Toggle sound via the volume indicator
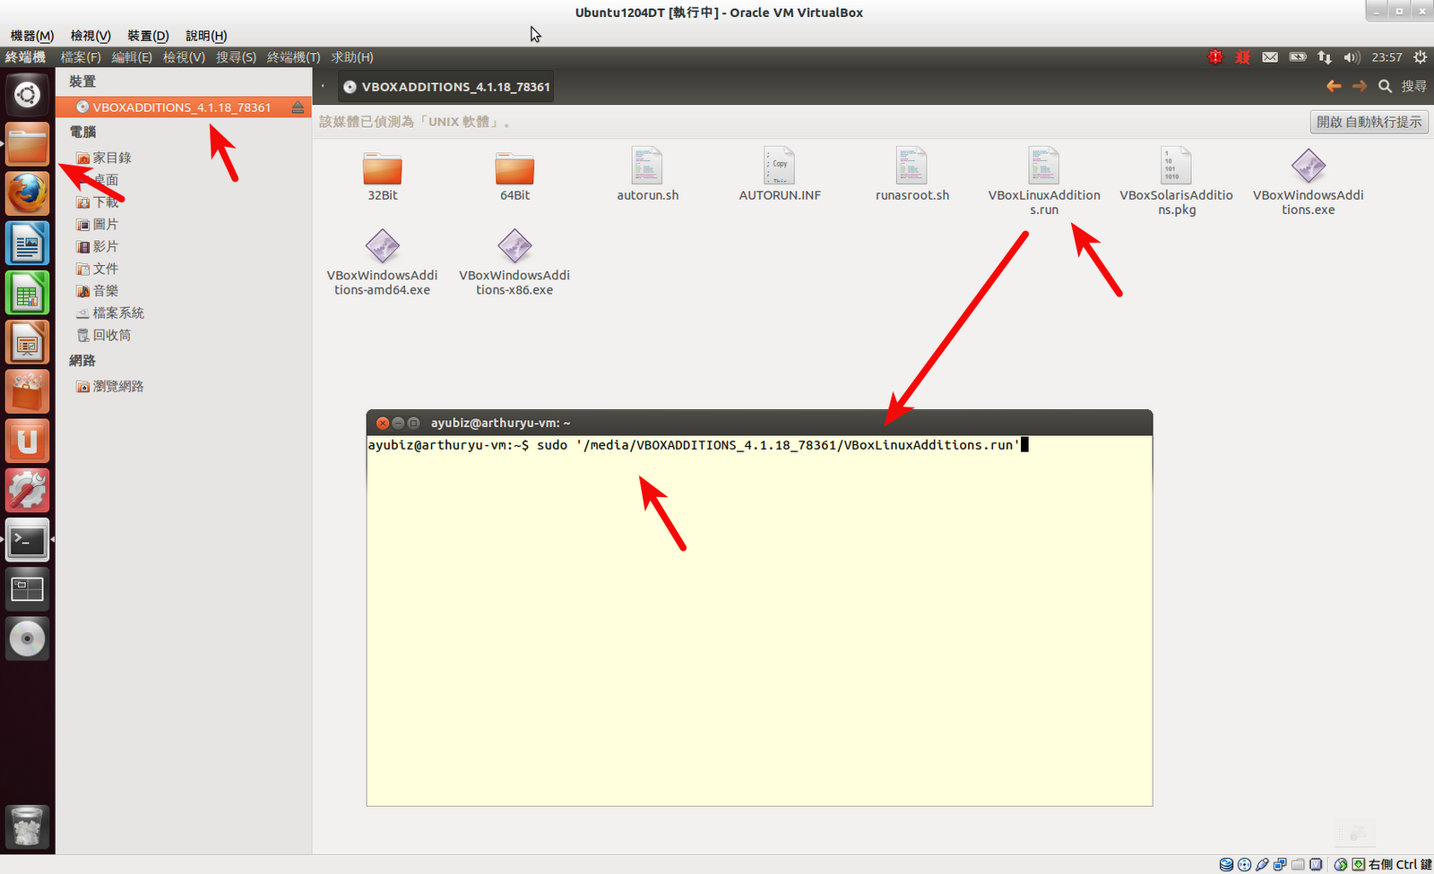The width and height of the screenshot is (1434, 874). [x=1352, y=56]
